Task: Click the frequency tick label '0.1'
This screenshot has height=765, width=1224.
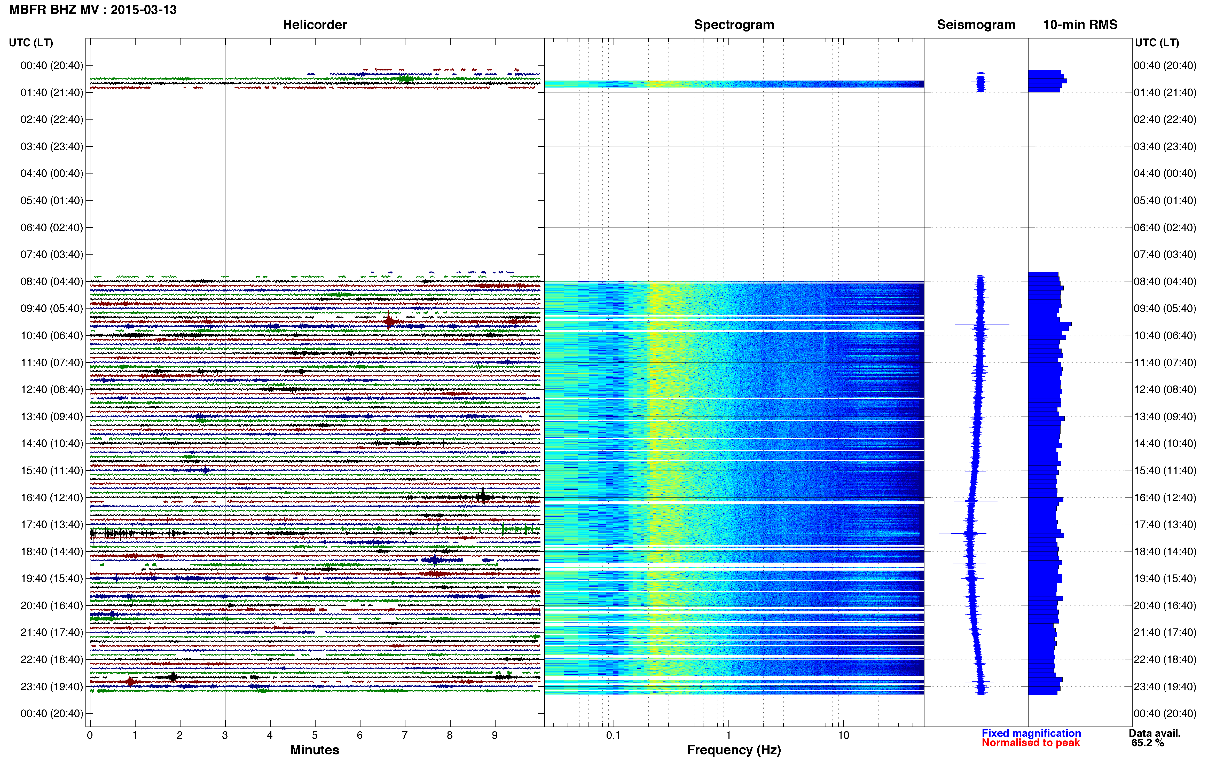Action: click(x=613, y=735)
